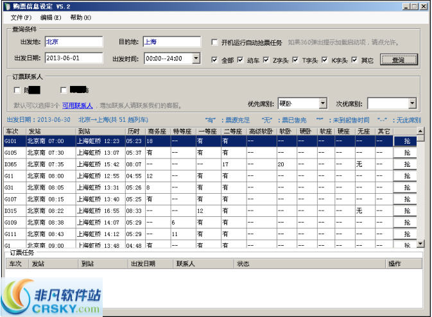Click the 查询 search button
The height and width of the screenshot is (317, 432).
[399, 60]
